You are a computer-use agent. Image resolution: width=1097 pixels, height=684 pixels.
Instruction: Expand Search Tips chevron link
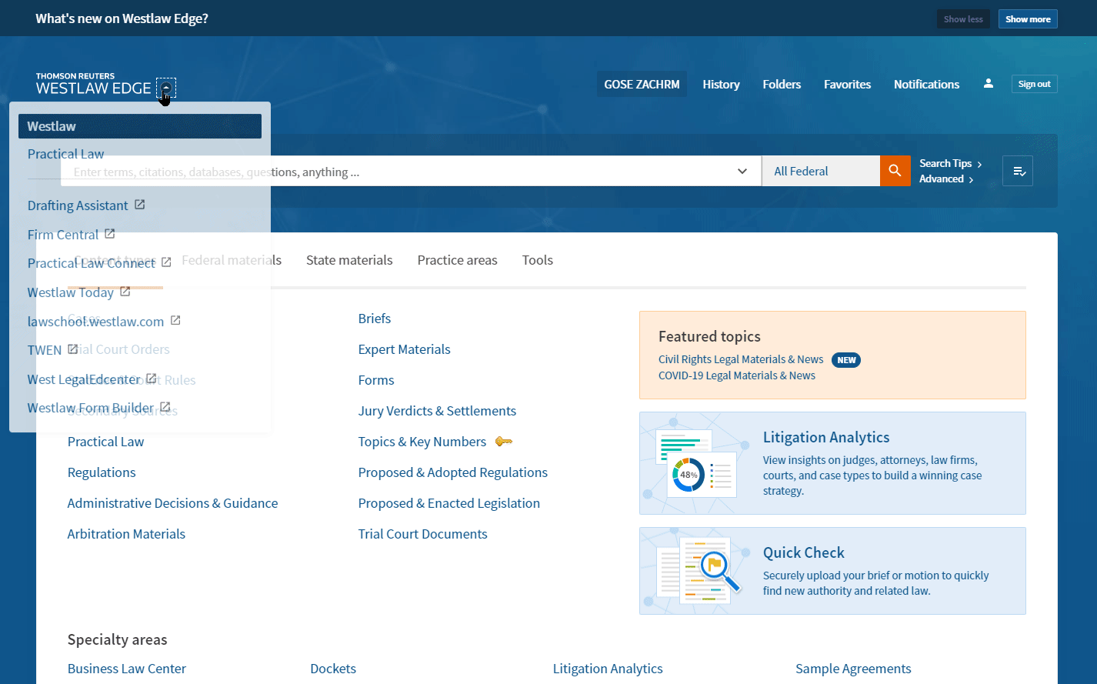[950, 163]
